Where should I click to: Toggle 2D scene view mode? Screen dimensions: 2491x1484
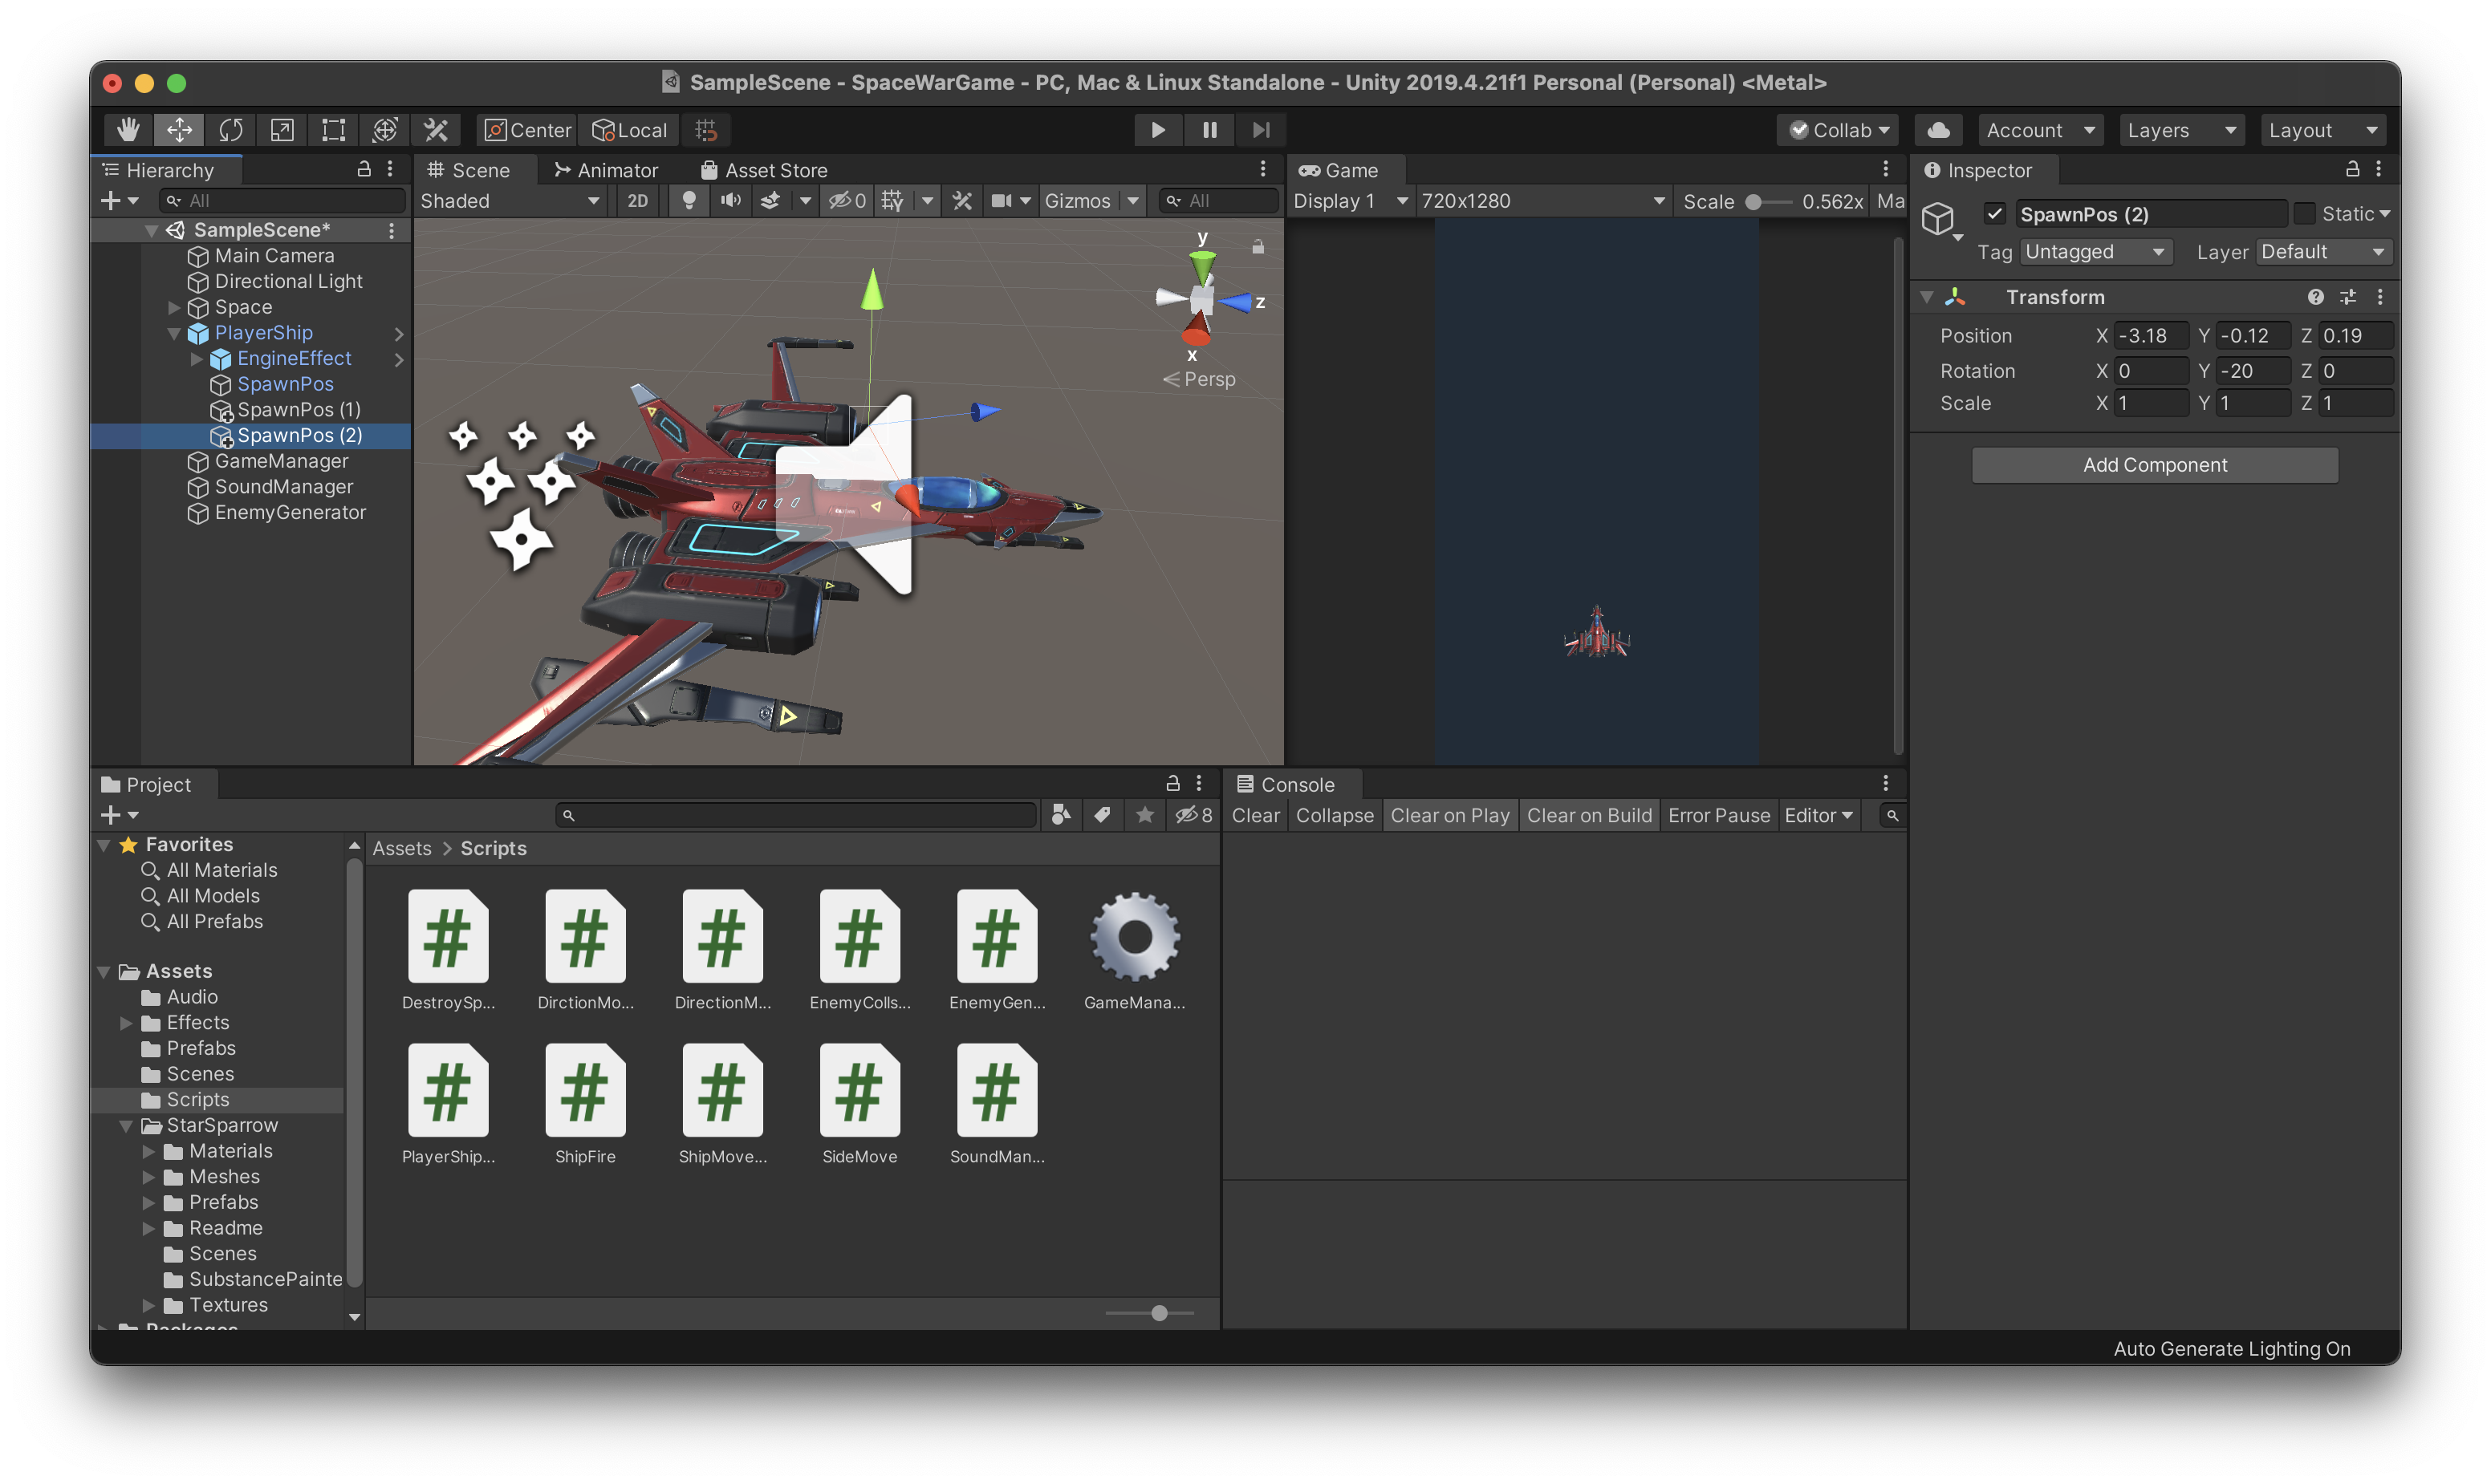coord(637,201)
